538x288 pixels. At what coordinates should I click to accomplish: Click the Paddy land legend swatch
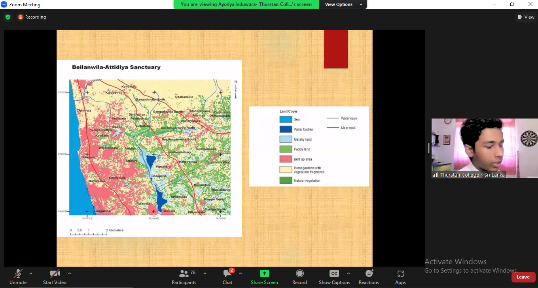(x=286, y=149)
